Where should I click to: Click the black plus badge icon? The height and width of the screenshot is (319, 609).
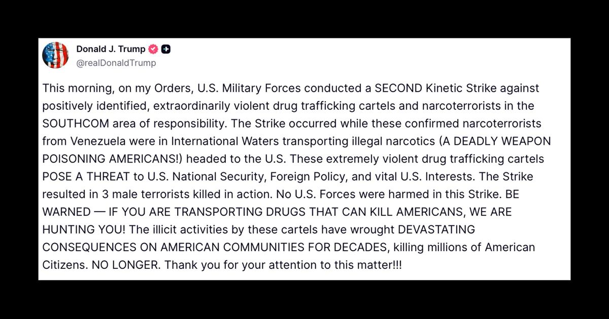[x=166, y=49]
